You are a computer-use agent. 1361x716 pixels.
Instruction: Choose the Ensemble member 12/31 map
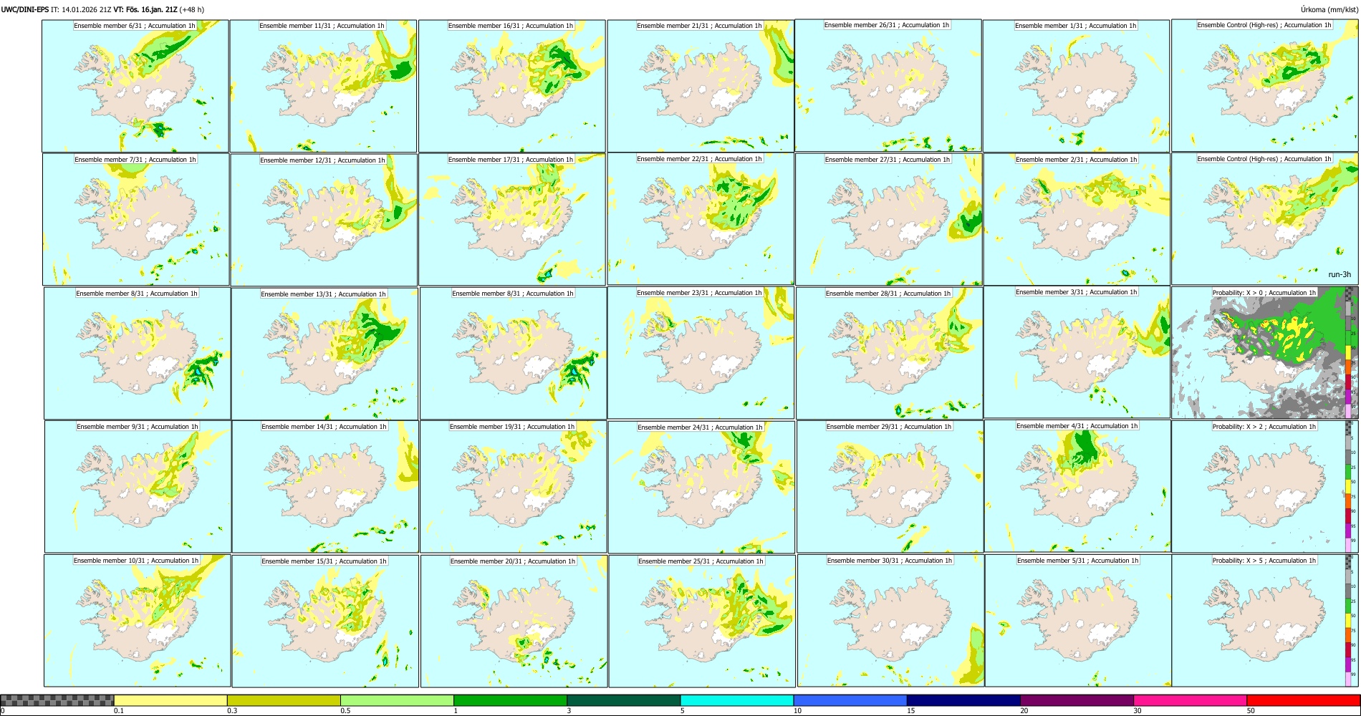point(324,220)
